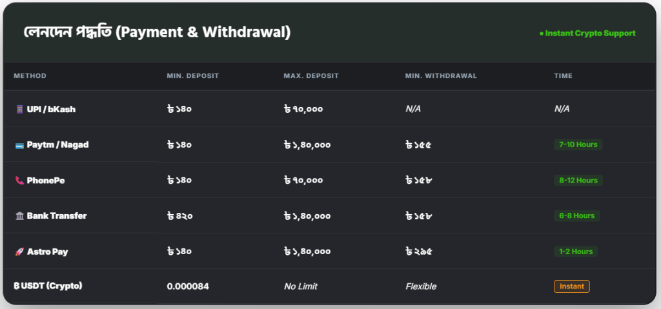
Task: Click the Bank Transfer building icon
Action: click(19, 216)
